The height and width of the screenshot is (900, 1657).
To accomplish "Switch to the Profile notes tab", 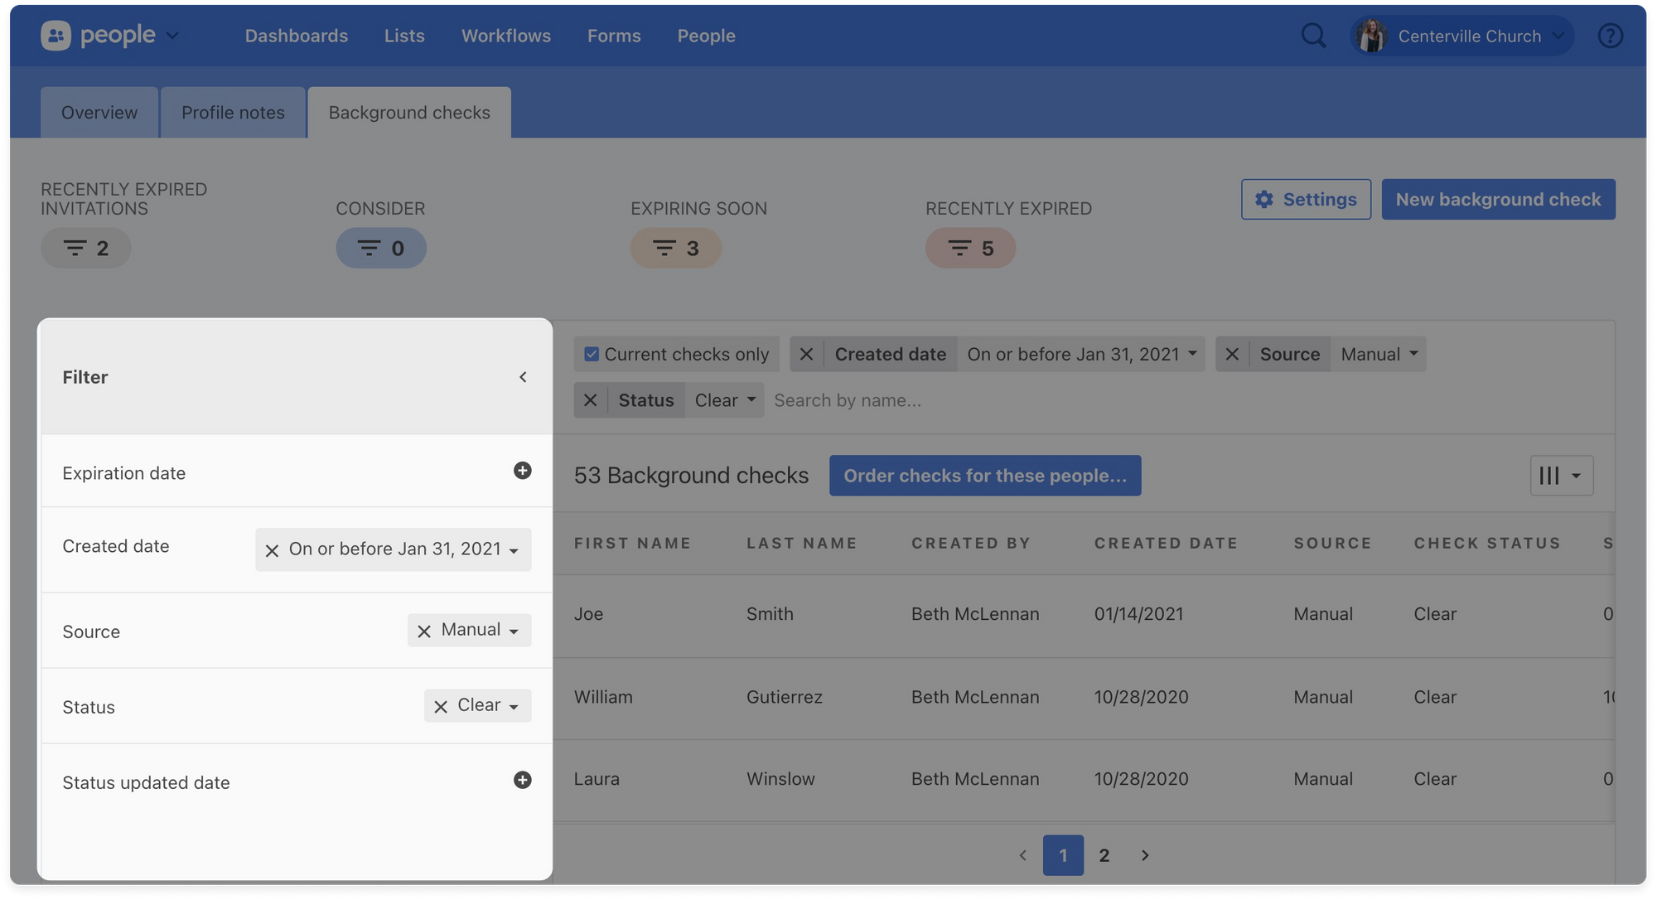I will pyautogui.click(x=233, y=112).
